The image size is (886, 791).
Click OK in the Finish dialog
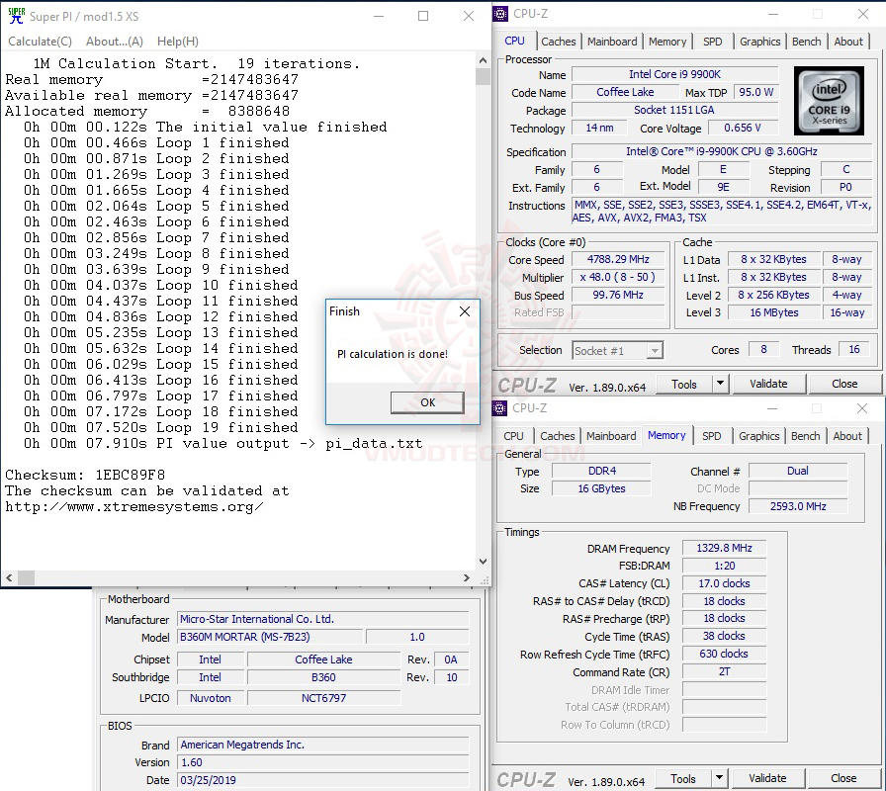428,402
